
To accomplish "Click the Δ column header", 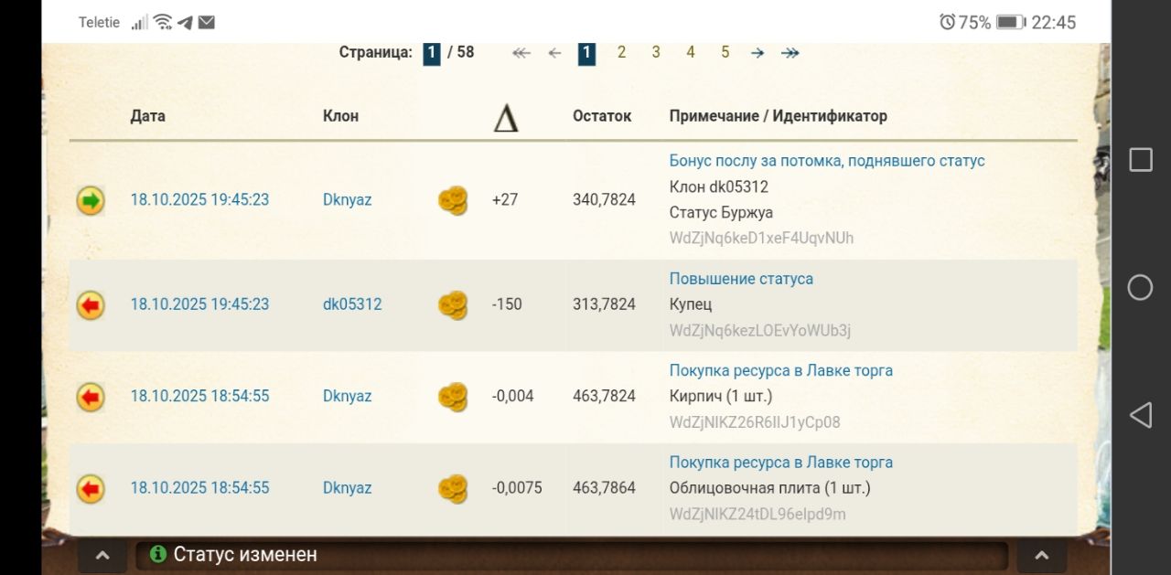I will coord(506,118).
